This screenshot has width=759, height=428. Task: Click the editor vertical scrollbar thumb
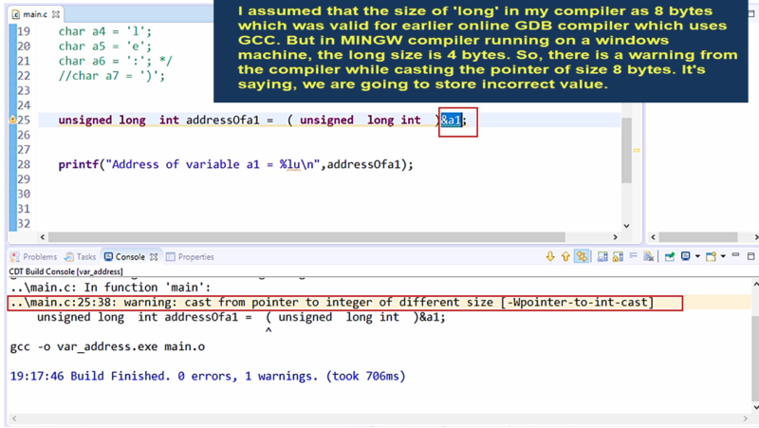(626, 151)
